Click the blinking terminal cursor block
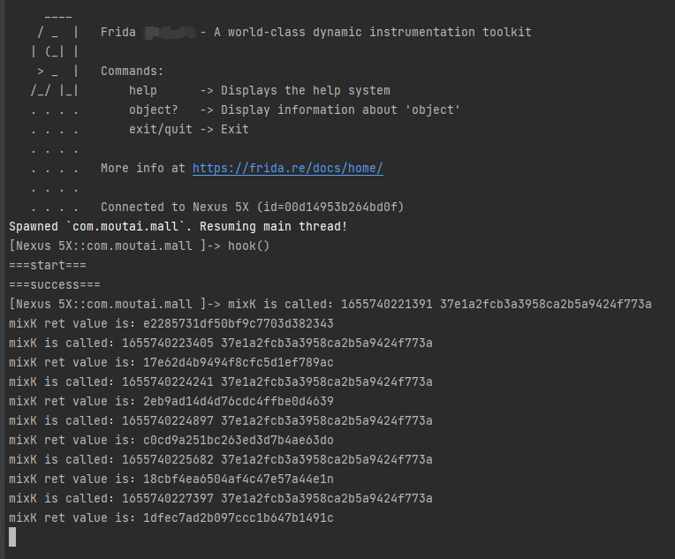675x559 pixels. pyautogui.click(x=12, y=537)
